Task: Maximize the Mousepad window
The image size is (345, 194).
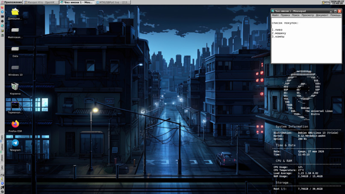Action: pos(335,11)
